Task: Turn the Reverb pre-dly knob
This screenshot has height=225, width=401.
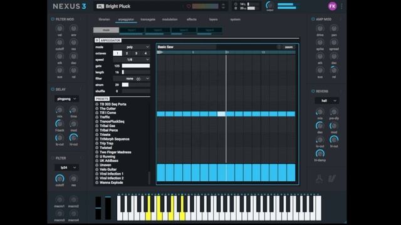Action: pyautogui.click(x=334, y=112)
